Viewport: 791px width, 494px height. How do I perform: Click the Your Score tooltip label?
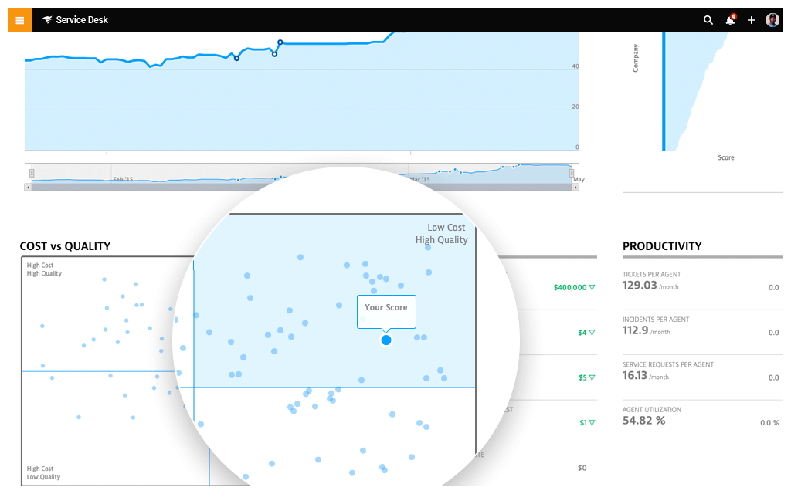tap(386, 307)
